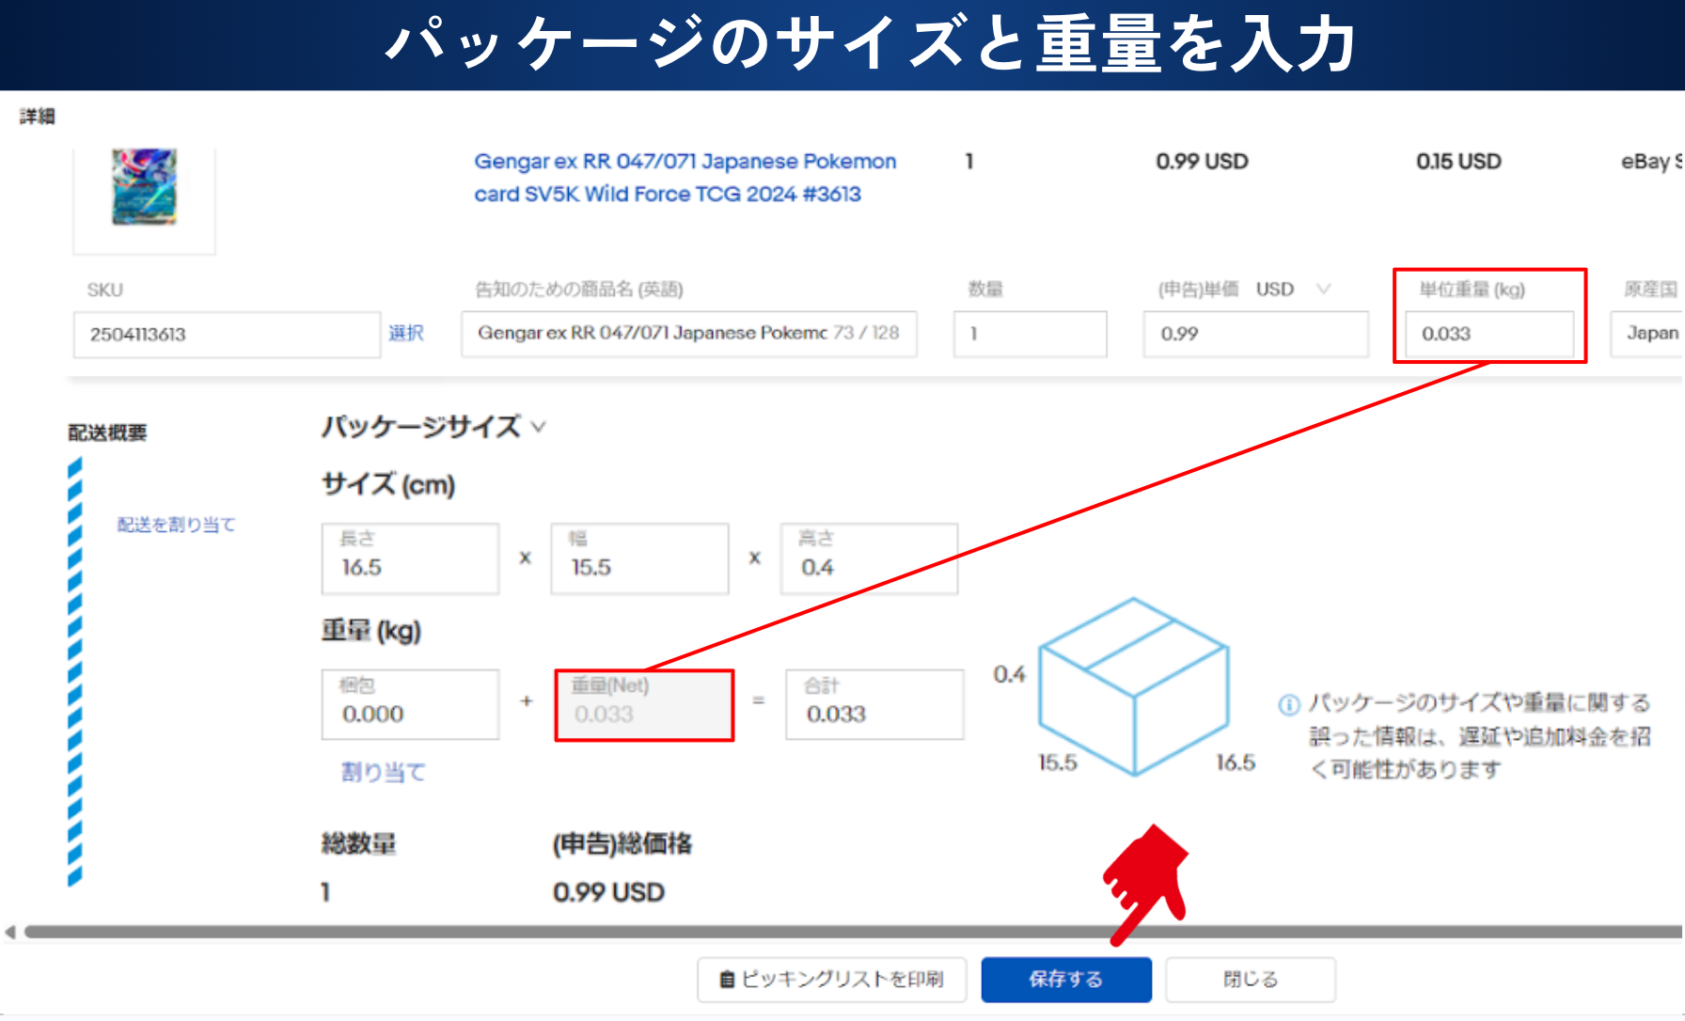This screenshot has width=1685, height=1021.
Task: Collapse the パッケージサイズ section chevron
Action: click(539, 427)
